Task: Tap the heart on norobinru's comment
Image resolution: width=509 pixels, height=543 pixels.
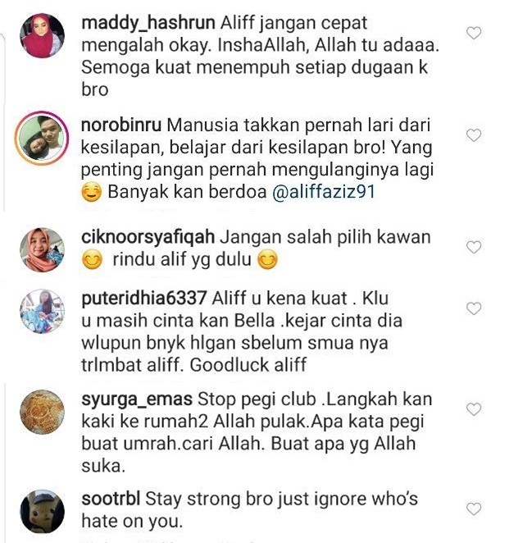Action: pyautogui.click(x=474, y=135)
